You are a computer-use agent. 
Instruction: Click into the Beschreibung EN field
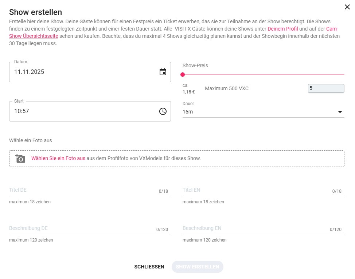(255, 228)
